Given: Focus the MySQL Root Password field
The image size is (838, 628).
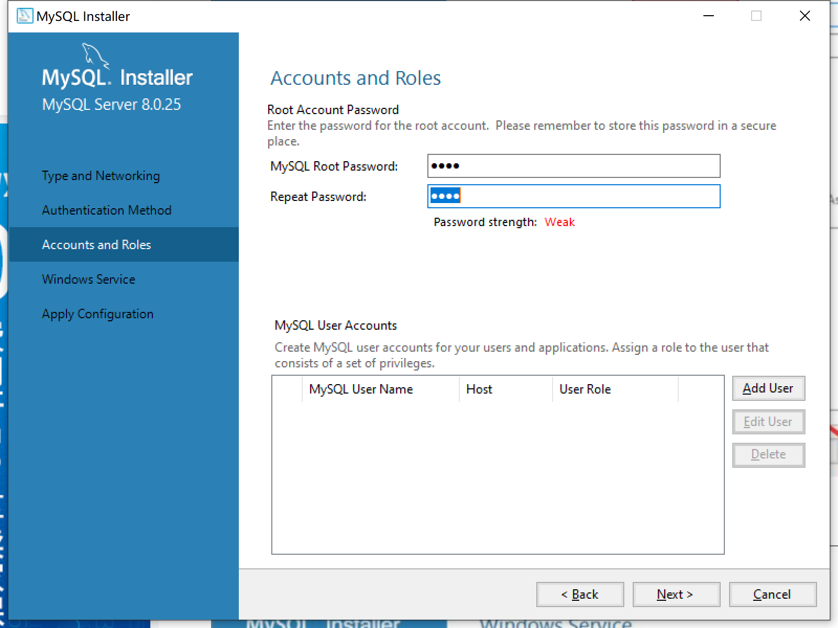Looking at the screenshot, I should pos(574,166).
